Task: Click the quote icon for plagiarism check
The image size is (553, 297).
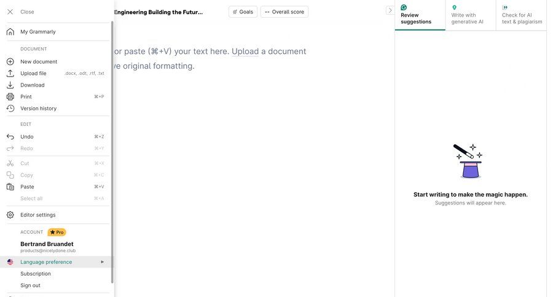Action: point(504,7)
